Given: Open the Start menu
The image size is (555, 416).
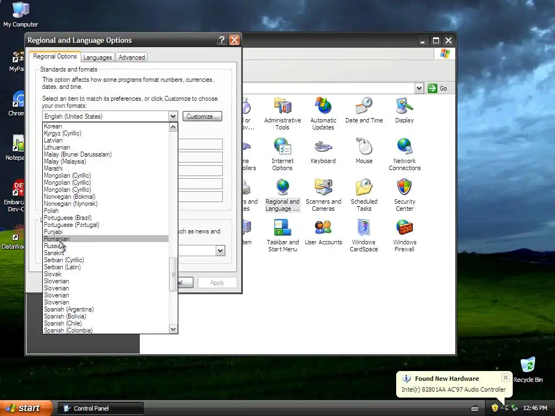Looking at the screenshot, I should point(26,408).
